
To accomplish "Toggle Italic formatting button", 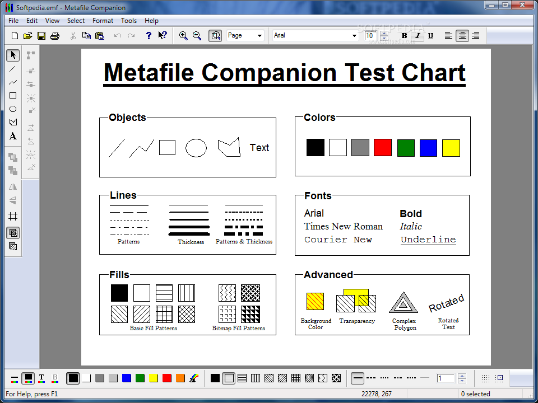I will [x=418, y=36].
